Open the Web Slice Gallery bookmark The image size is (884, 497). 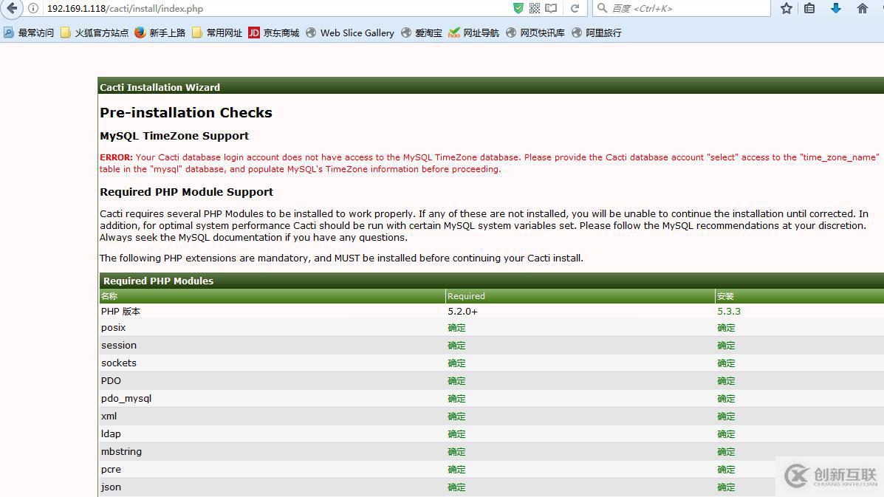[x=350, y=32]
